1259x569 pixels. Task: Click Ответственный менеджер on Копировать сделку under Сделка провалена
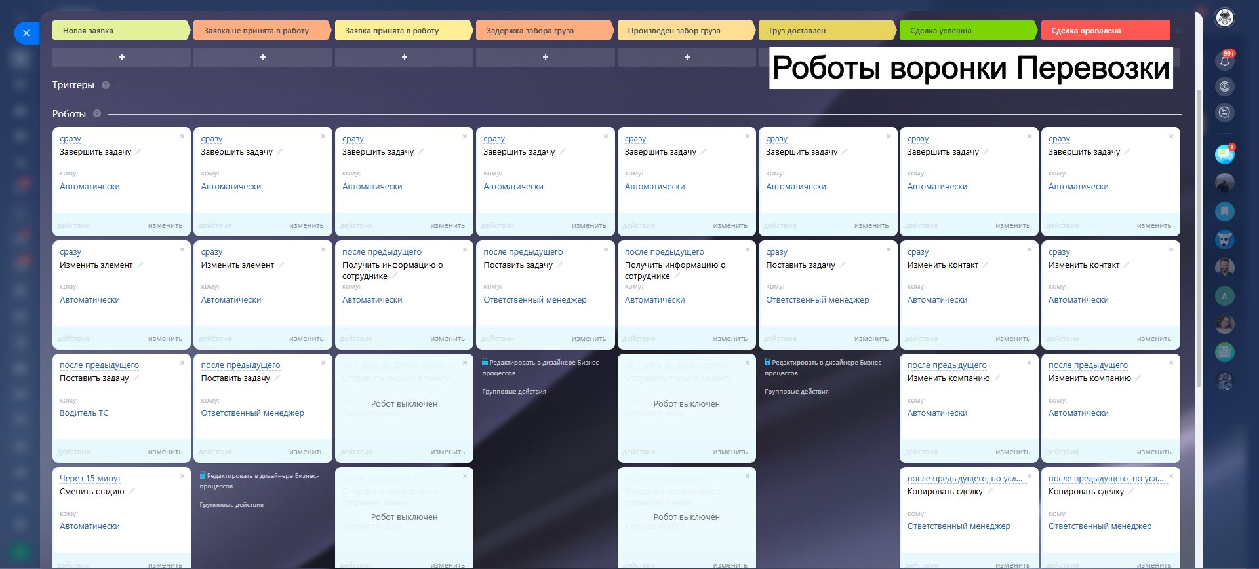1100,526
